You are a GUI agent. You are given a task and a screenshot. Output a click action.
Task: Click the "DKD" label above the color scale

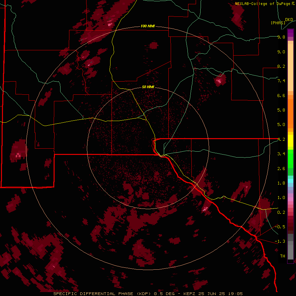point(289,20)
